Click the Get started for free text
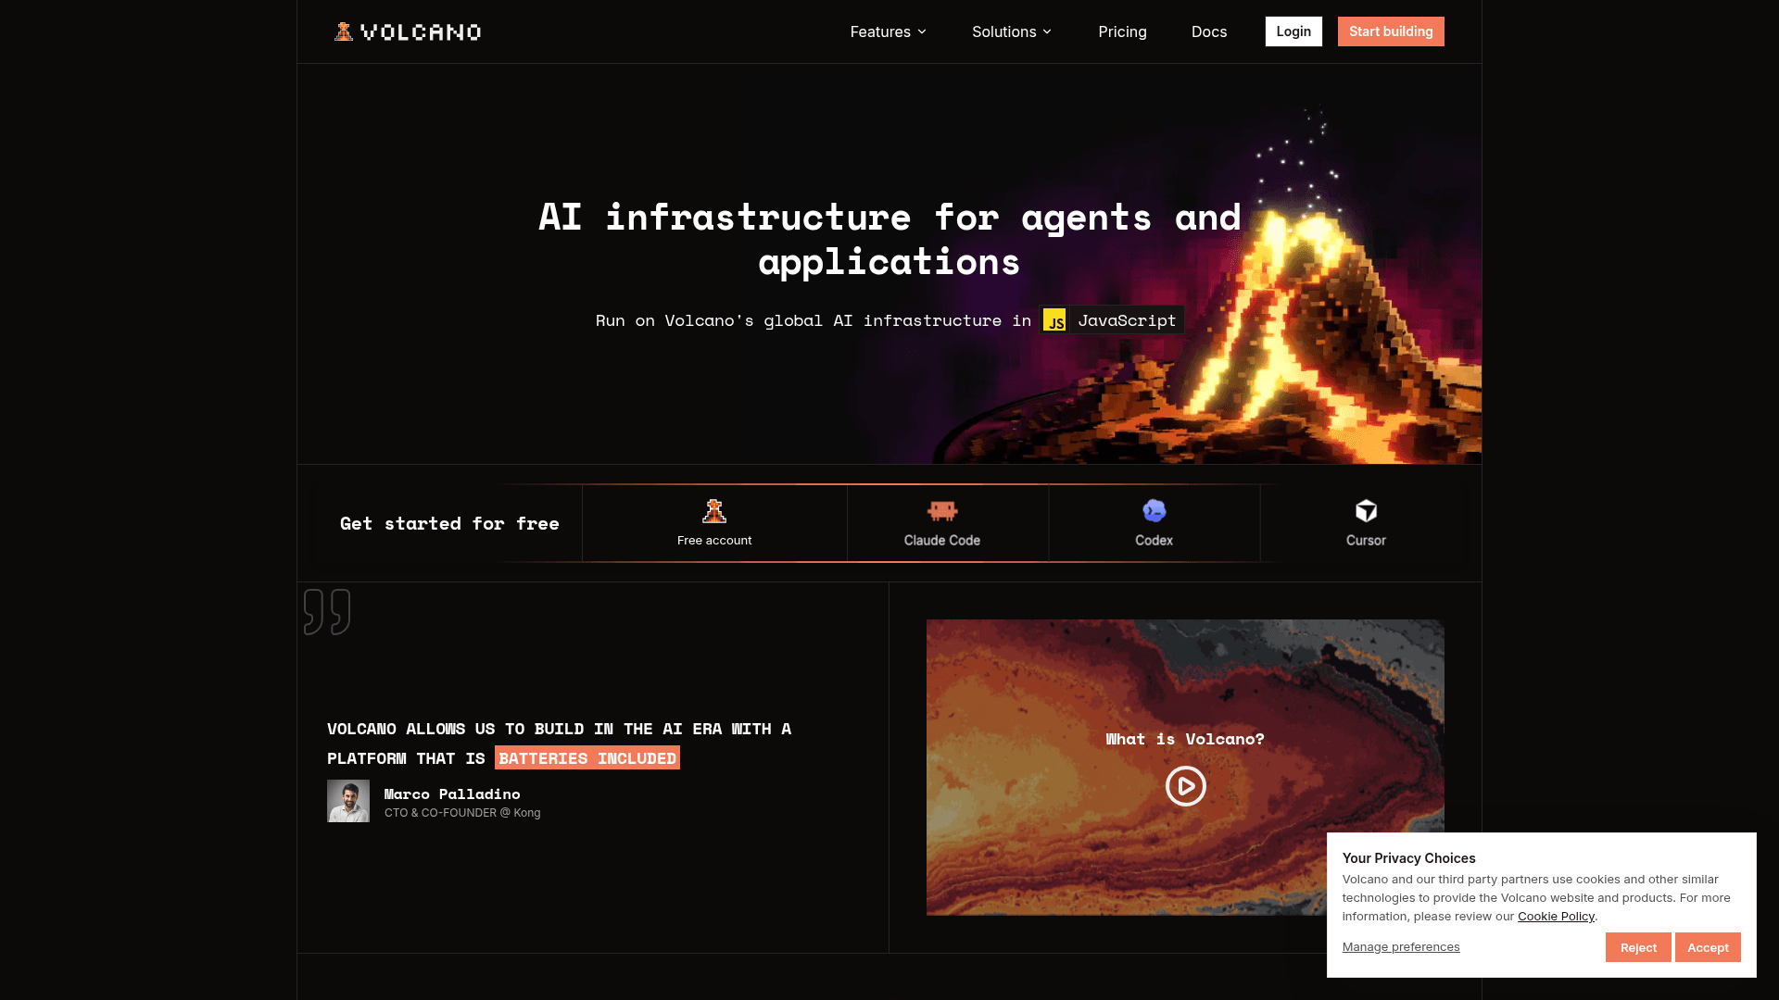This screenshot has width=1779, height=1000. tap(449, 524)
